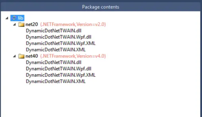This screenshot has width=202, height=117.
Task: Click the .NETFramework Version=v2.0 label
Action: click(73, 24)
